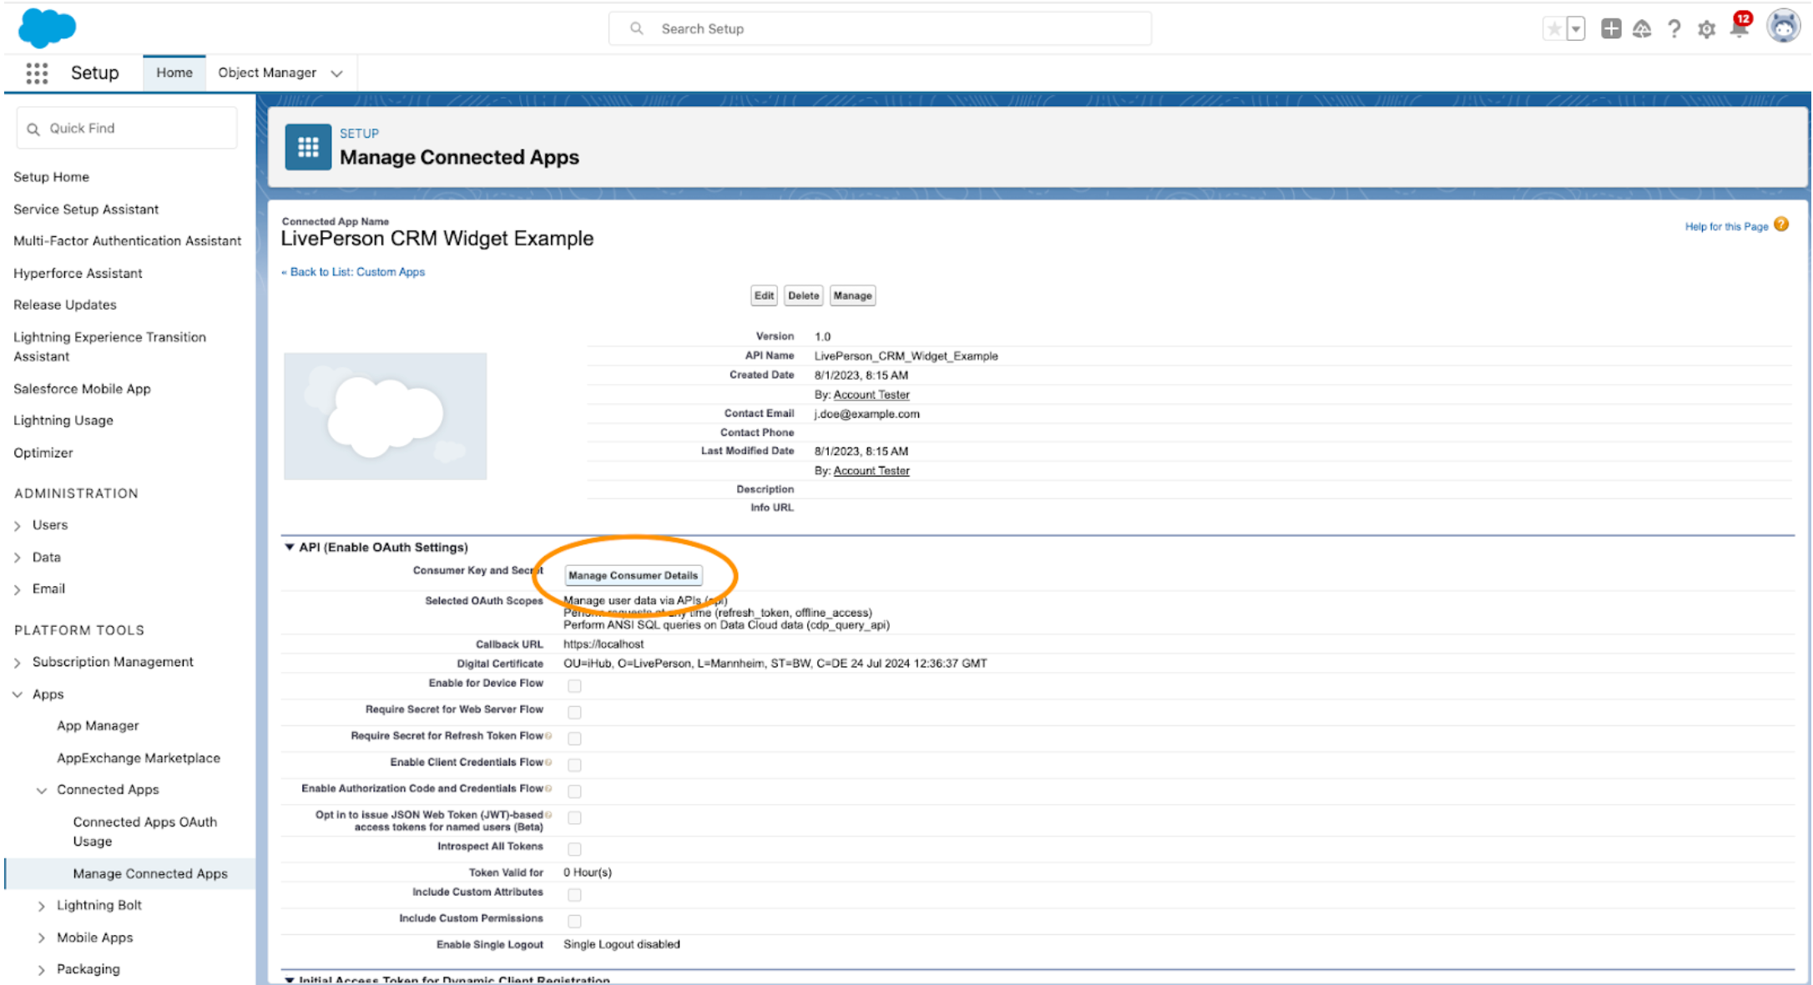Expand the Mobile Apps node

point(42,938)
